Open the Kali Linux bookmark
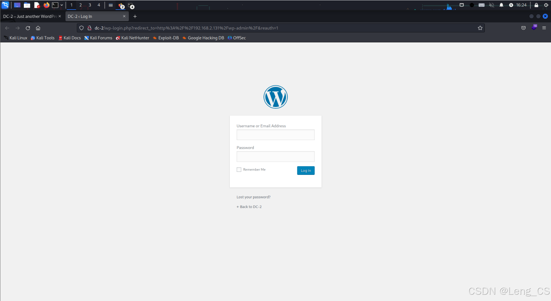 coord(16,38)
